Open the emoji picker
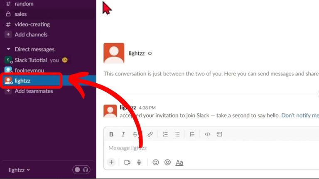 coord(156,162)
